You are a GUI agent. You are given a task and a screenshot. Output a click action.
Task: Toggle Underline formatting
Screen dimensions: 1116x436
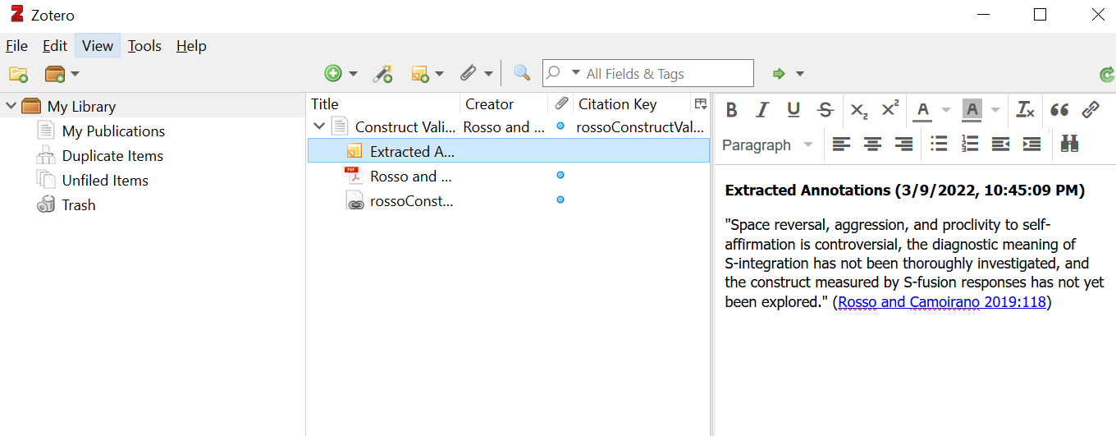tap(794, 109)
